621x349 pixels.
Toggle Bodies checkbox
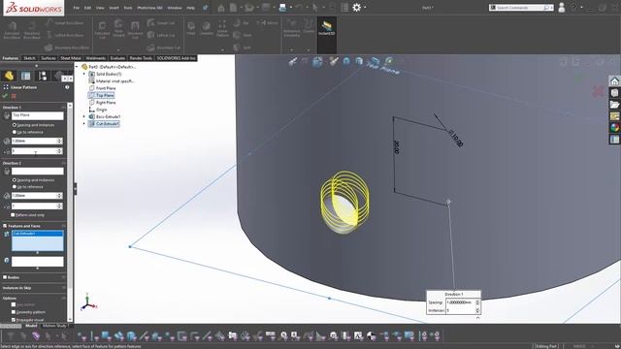[5, 277]
